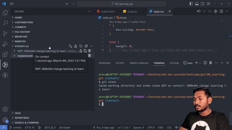Open the lightning bolt activity bar view
Screen dimensions: 232x130
[x=5, y=75]
